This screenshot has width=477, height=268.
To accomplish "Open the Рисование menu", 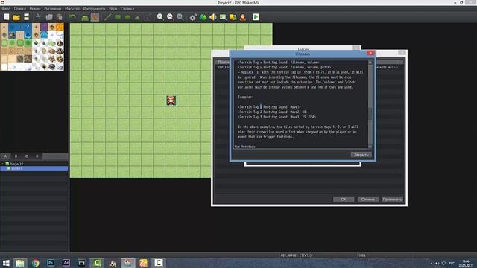I will point(53,9).
